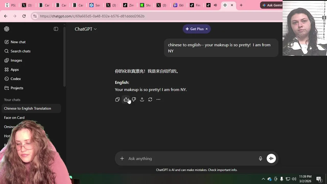Switch to the Ekli browser tab
327x184 pixels.
[179, 5]
